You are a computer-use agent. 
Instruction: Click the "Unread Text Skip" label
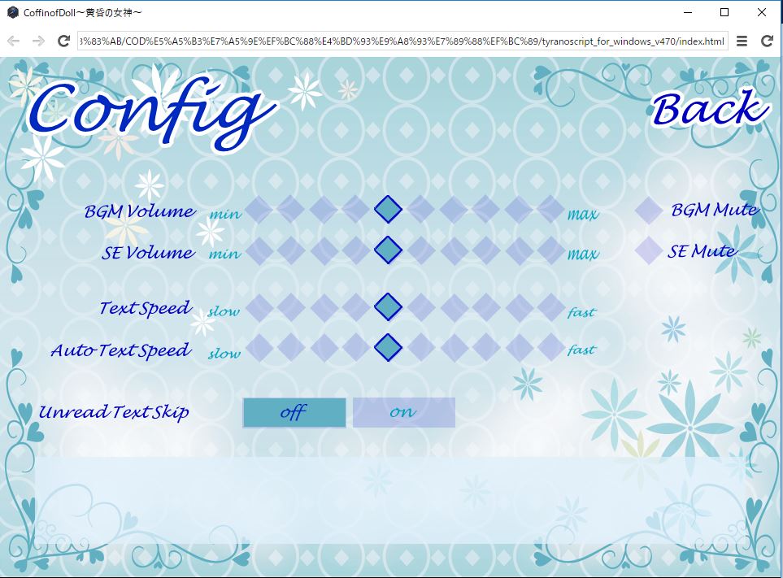point(115,412)
